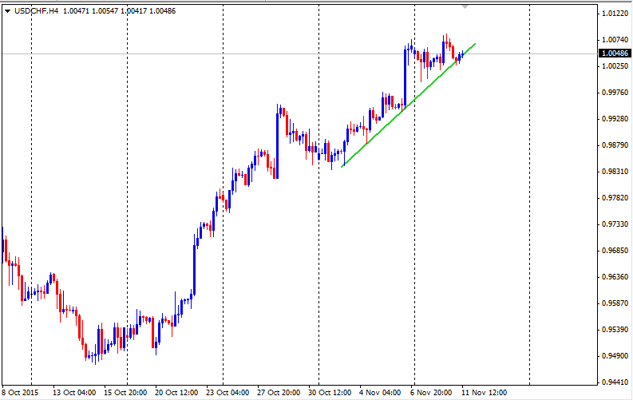The width and height of the screenshot is (633, 400).
Task: Select the green ascending trendline
Action: point(408,105)
